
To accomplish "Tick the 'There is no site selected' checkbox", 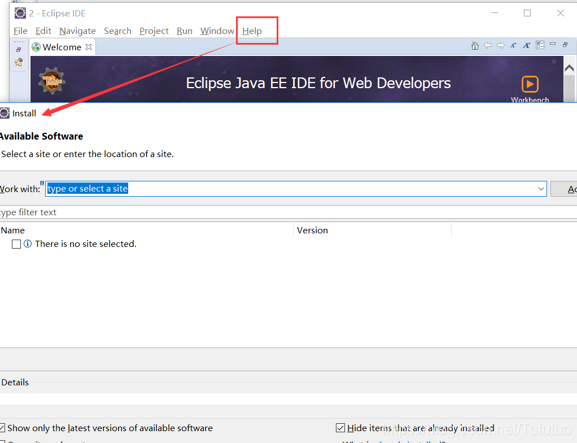I will [16, 244].
